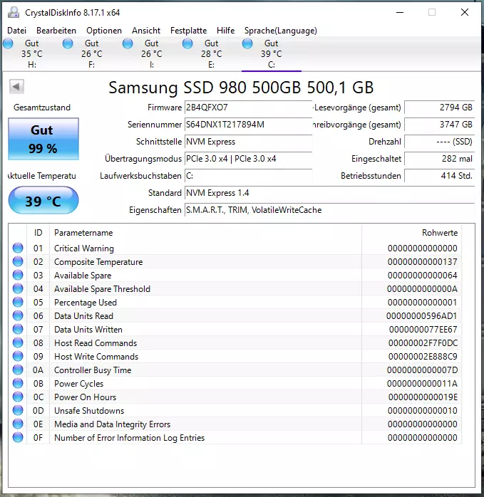This screenshot has height=497, width=484.
Task: Switch to the F: drive tab
Action: tap(92, 54)
